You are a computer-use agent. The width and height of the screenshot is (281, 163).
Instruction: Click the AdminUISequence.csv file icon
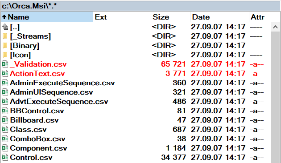pyautogui.click(x=5, y=92)
